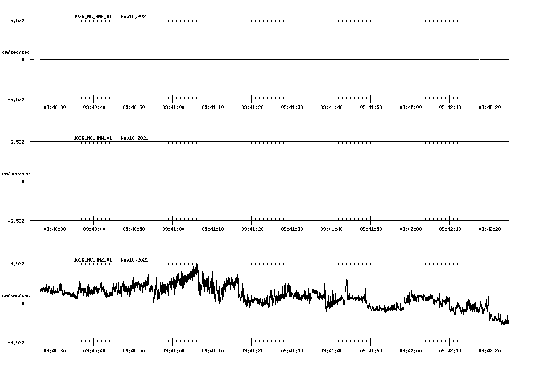
Task: Click Nov10,2021 date on HNN plot
Action: tap(134, 138)
